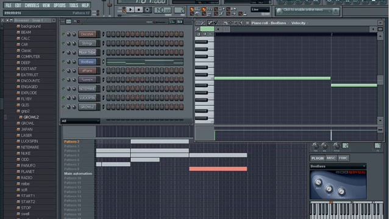Image resolution: width=390 pixels, height=219 pixels.
Task: Open the Piano roll - BooBass target menu
Action: [268, 23]
